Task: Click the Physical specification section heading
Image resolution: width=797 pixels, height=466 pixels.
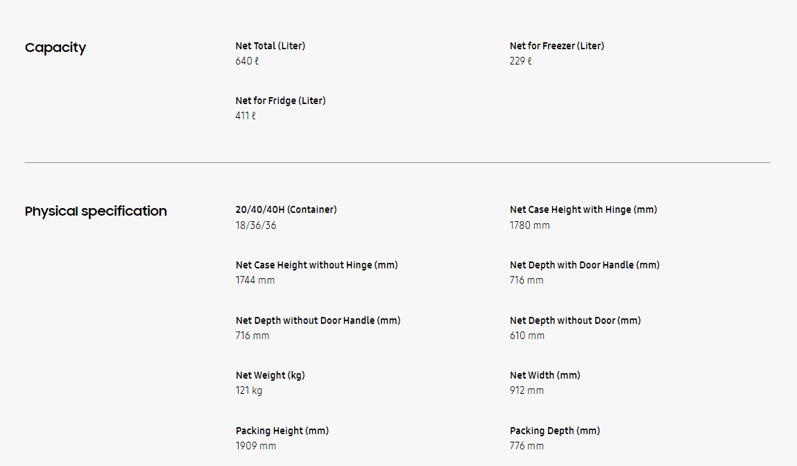Action: point(96,212)
